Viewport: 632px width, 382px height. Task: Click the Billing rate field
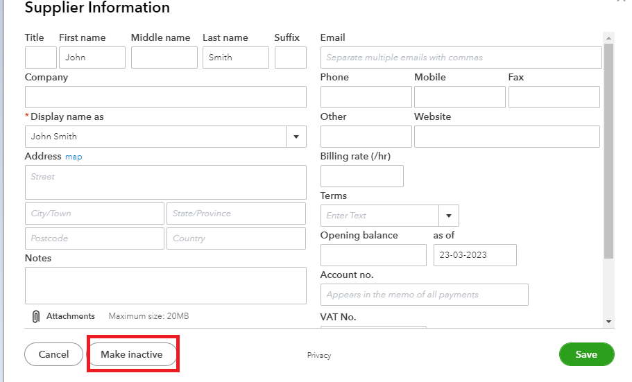tap(361, 176)
